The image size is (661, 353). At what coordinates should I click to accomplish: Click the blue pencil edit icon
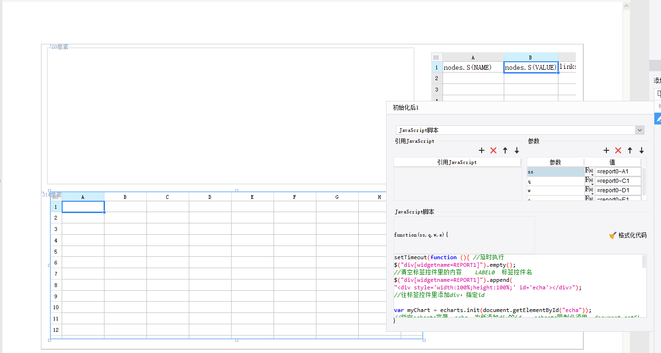[x=658, y=118]
